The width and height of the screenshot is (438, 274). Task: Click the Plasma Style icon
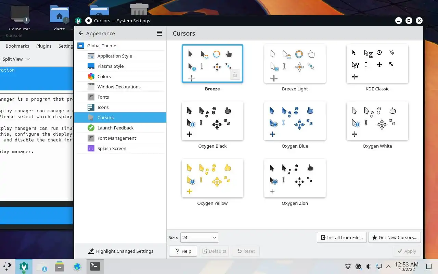91,66
